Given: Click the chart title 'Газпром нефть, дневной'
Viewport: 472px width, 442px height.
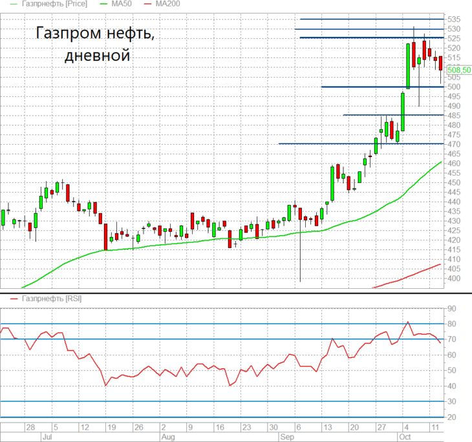Looking at the screenshot, I should pyautogui.click(x=96, y=44).
